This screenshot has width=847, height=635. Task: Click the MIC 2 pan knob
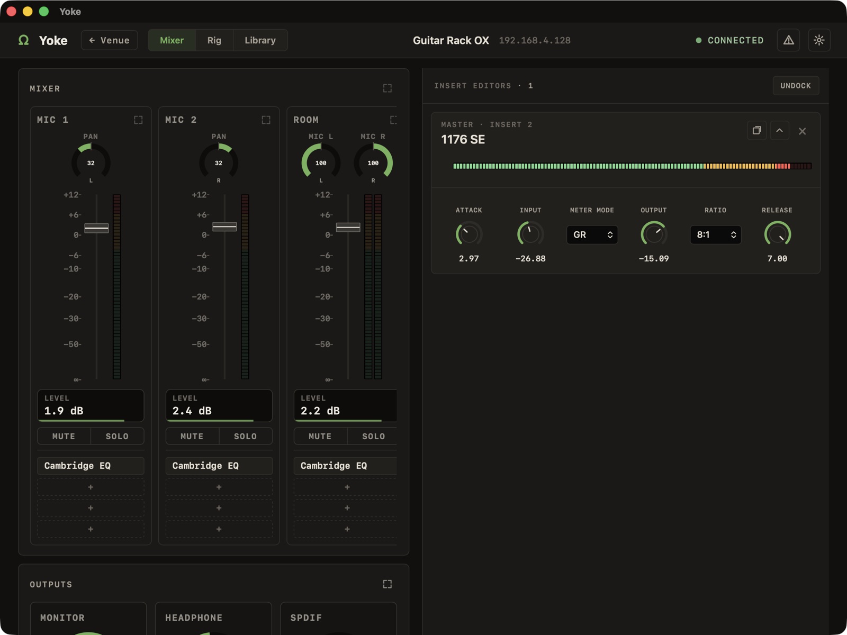(x=219, y=162)
